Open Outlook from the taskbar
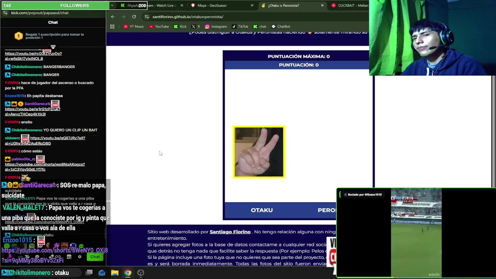This screenshot has width=496, height=279. point(102,272)
